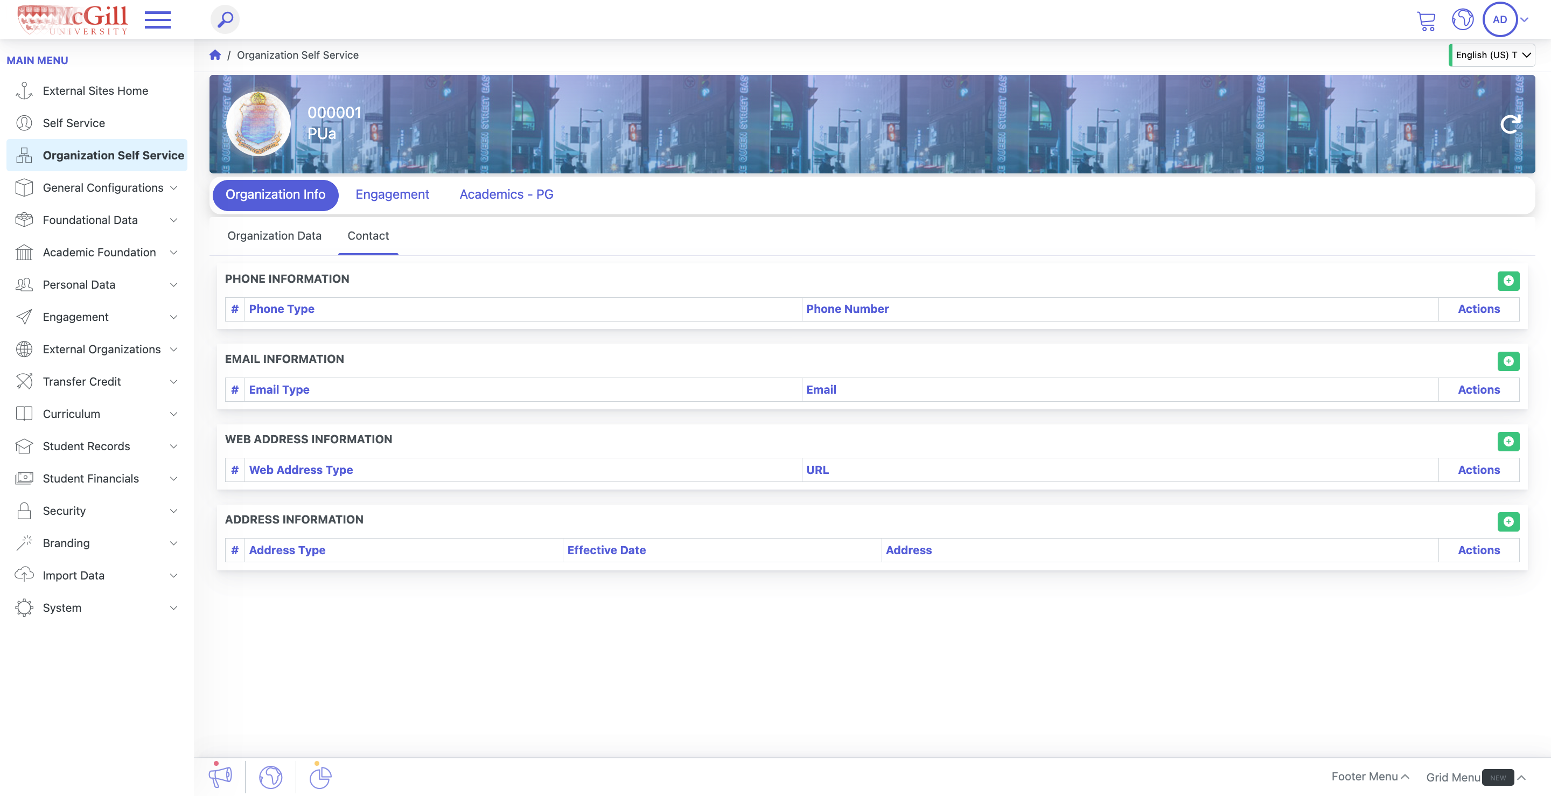
Task: Click the McGill University logo
Action: [72, 19]
